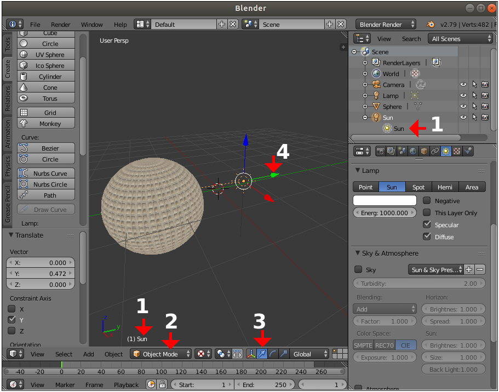This screenshot has width=499, height=392.
Task: Open the timeline Playback menu
Action: click(x=126, y=385)
